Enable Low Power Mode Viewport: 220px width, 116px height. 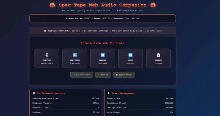coord(82,75)
